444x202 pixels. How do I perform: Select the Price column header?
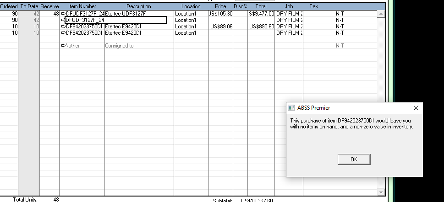[x=220, y=6]
